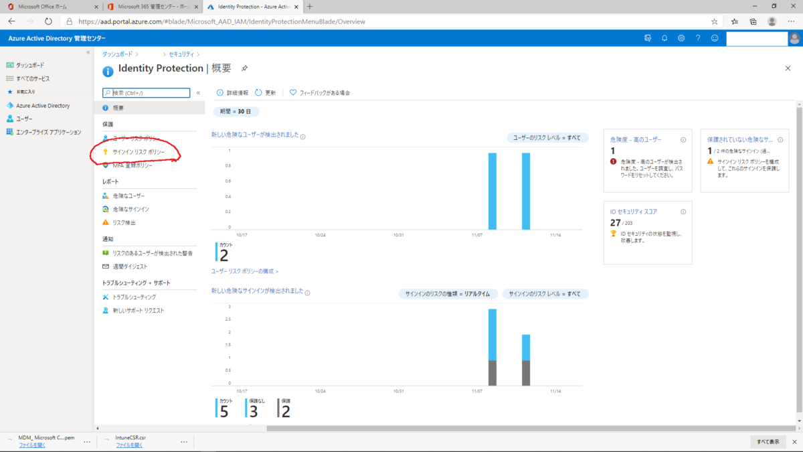This screenshot has width=803, height=452.
Task: Open the browser profile avatar icon
Action: (x=772, y=21)
